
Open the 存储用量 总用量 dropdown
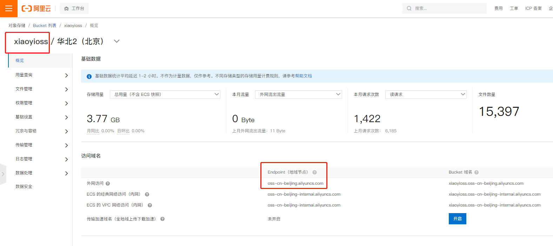(x=165, y=94)
